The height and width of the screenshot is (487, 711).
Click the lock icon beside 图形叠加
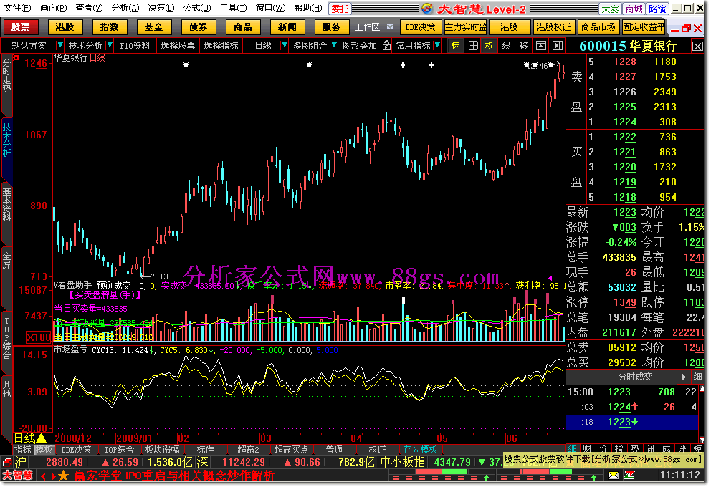click(x=388, y=46)
